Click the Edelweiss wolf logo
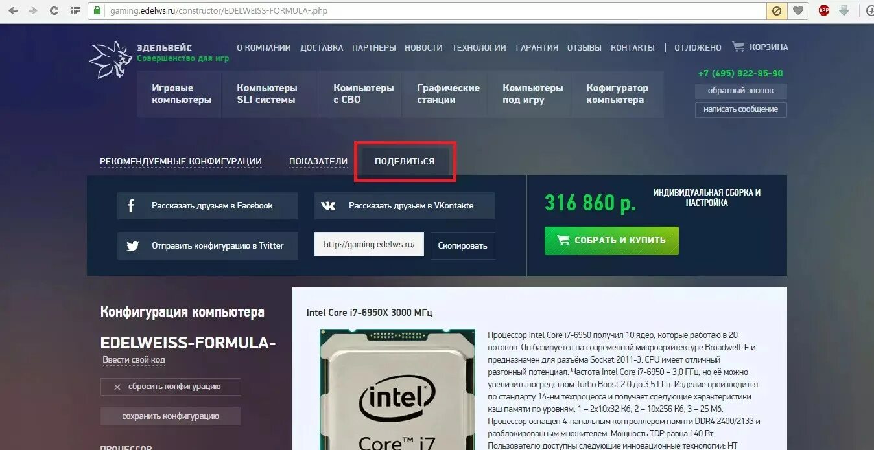This screenshot has height=450, width=874. click(x=110, y=59)
